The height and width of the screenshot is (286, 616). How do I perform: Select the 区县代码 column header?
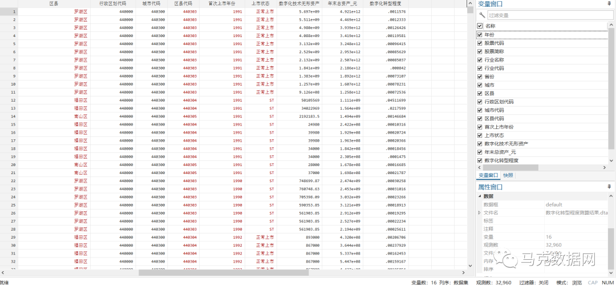tap(184, 3)
